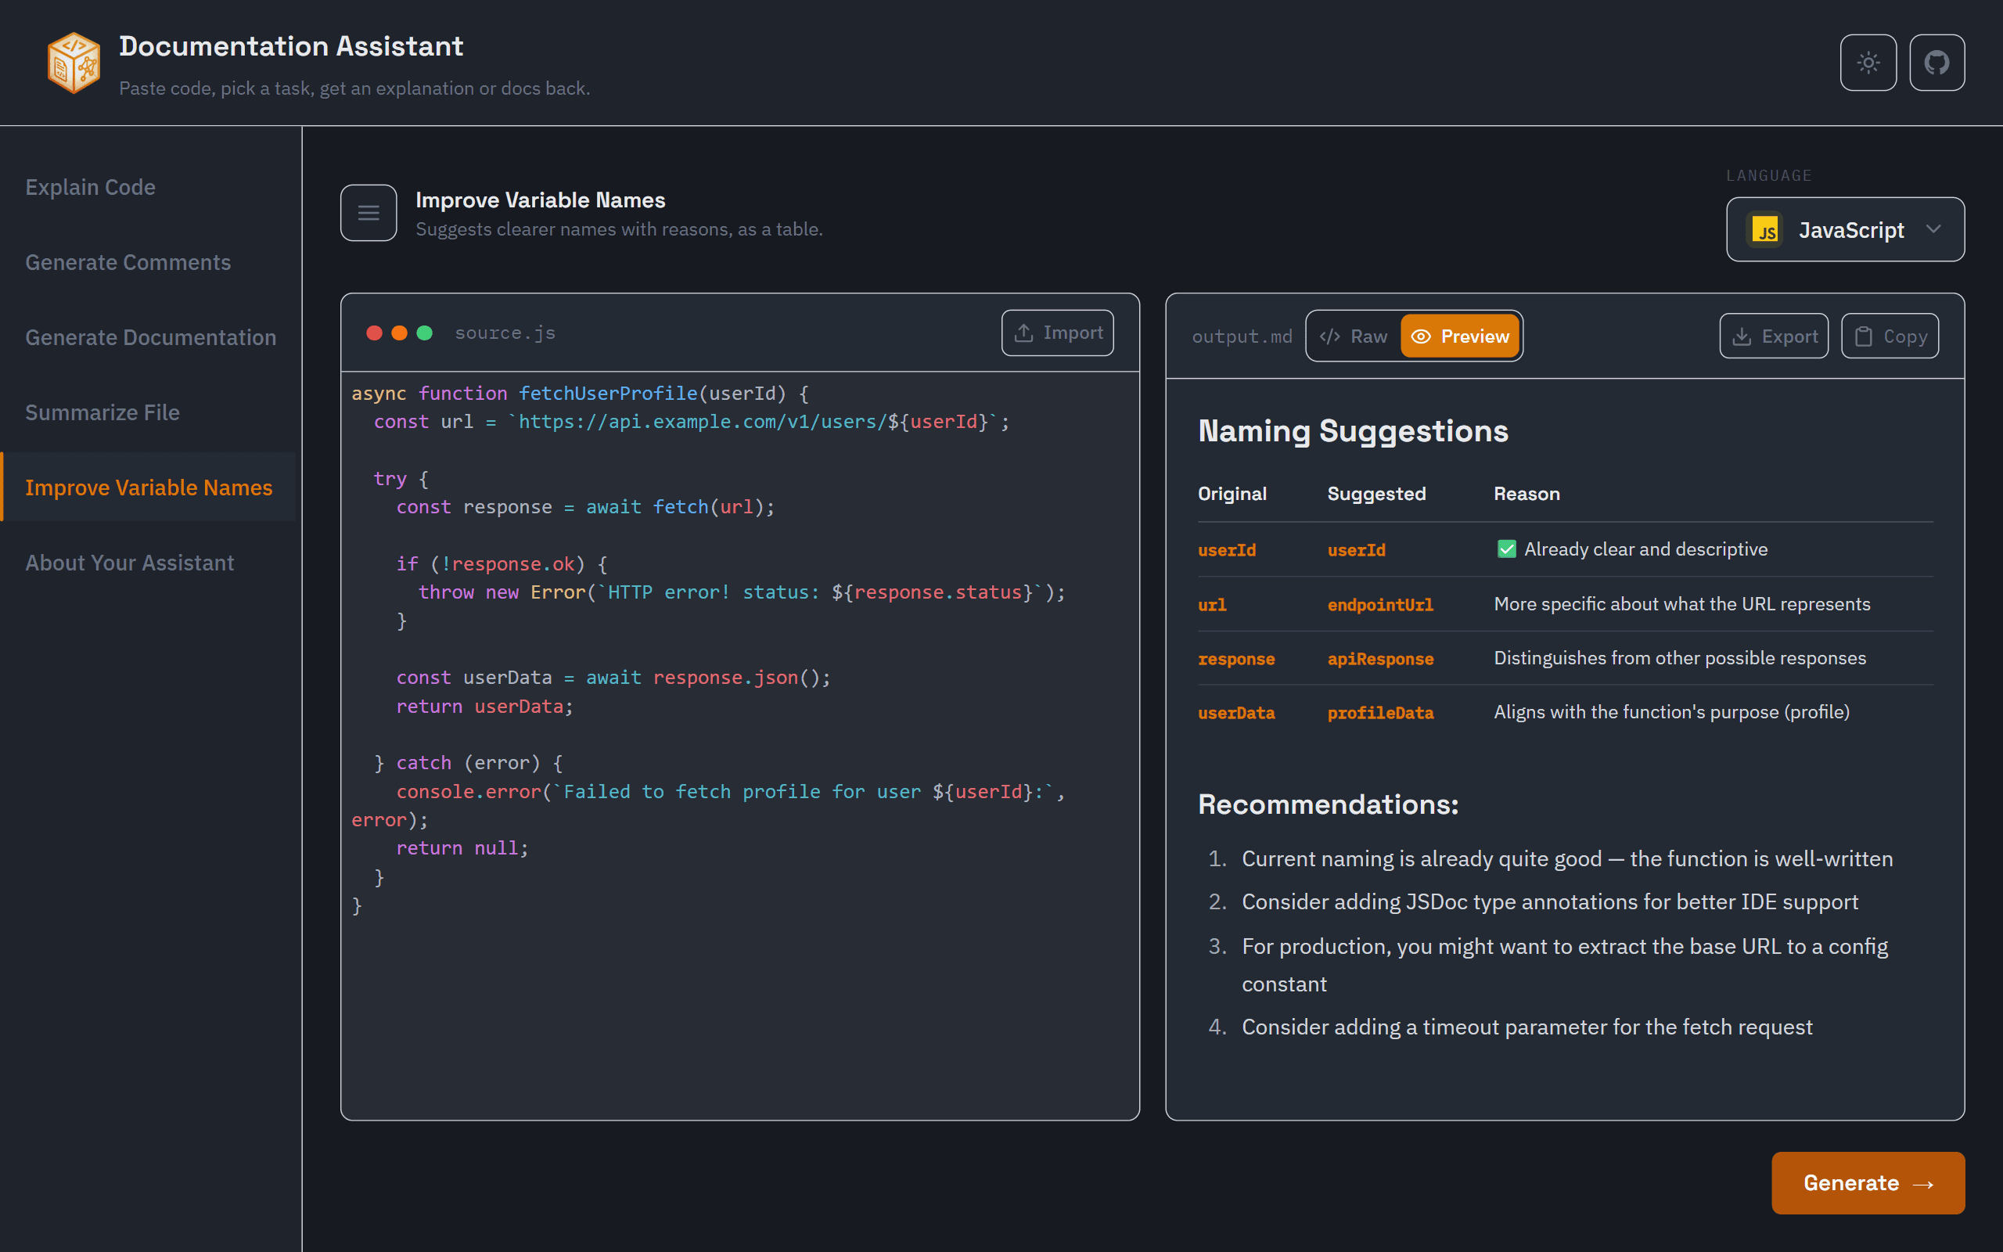Click the green window dot on source.js

coord(425,333)
